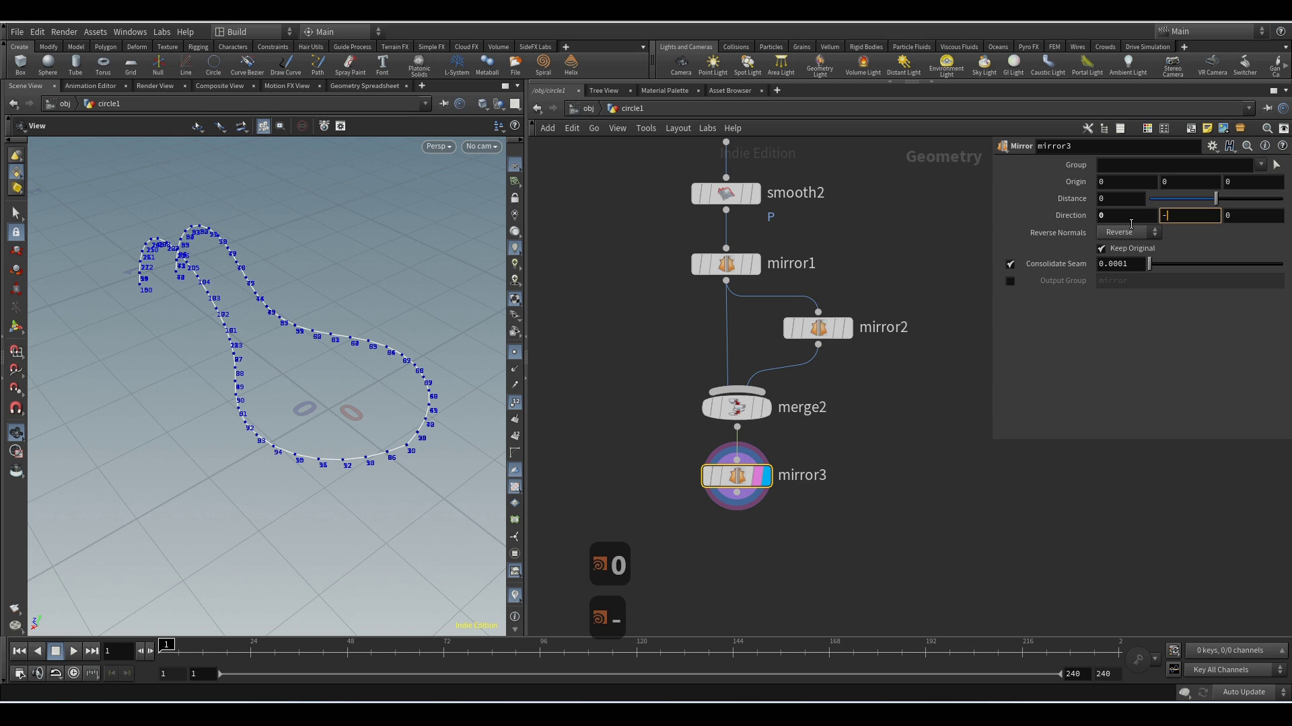Enable the Keep Original checkbox

pos(1102,248)
